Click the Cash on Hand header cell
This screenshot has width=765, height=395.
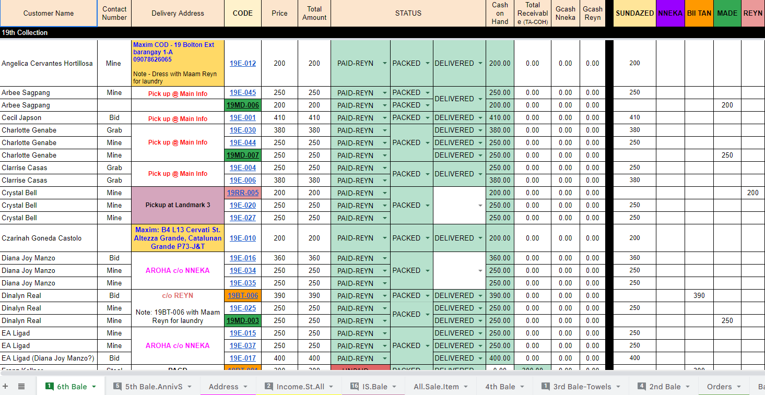pos(500,13)
